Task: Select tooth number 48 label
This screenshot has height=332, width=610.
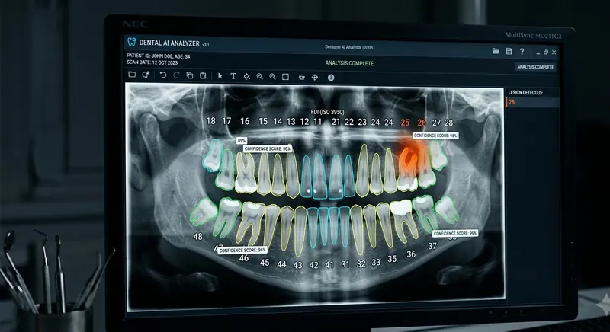Action: click(198, 236)
